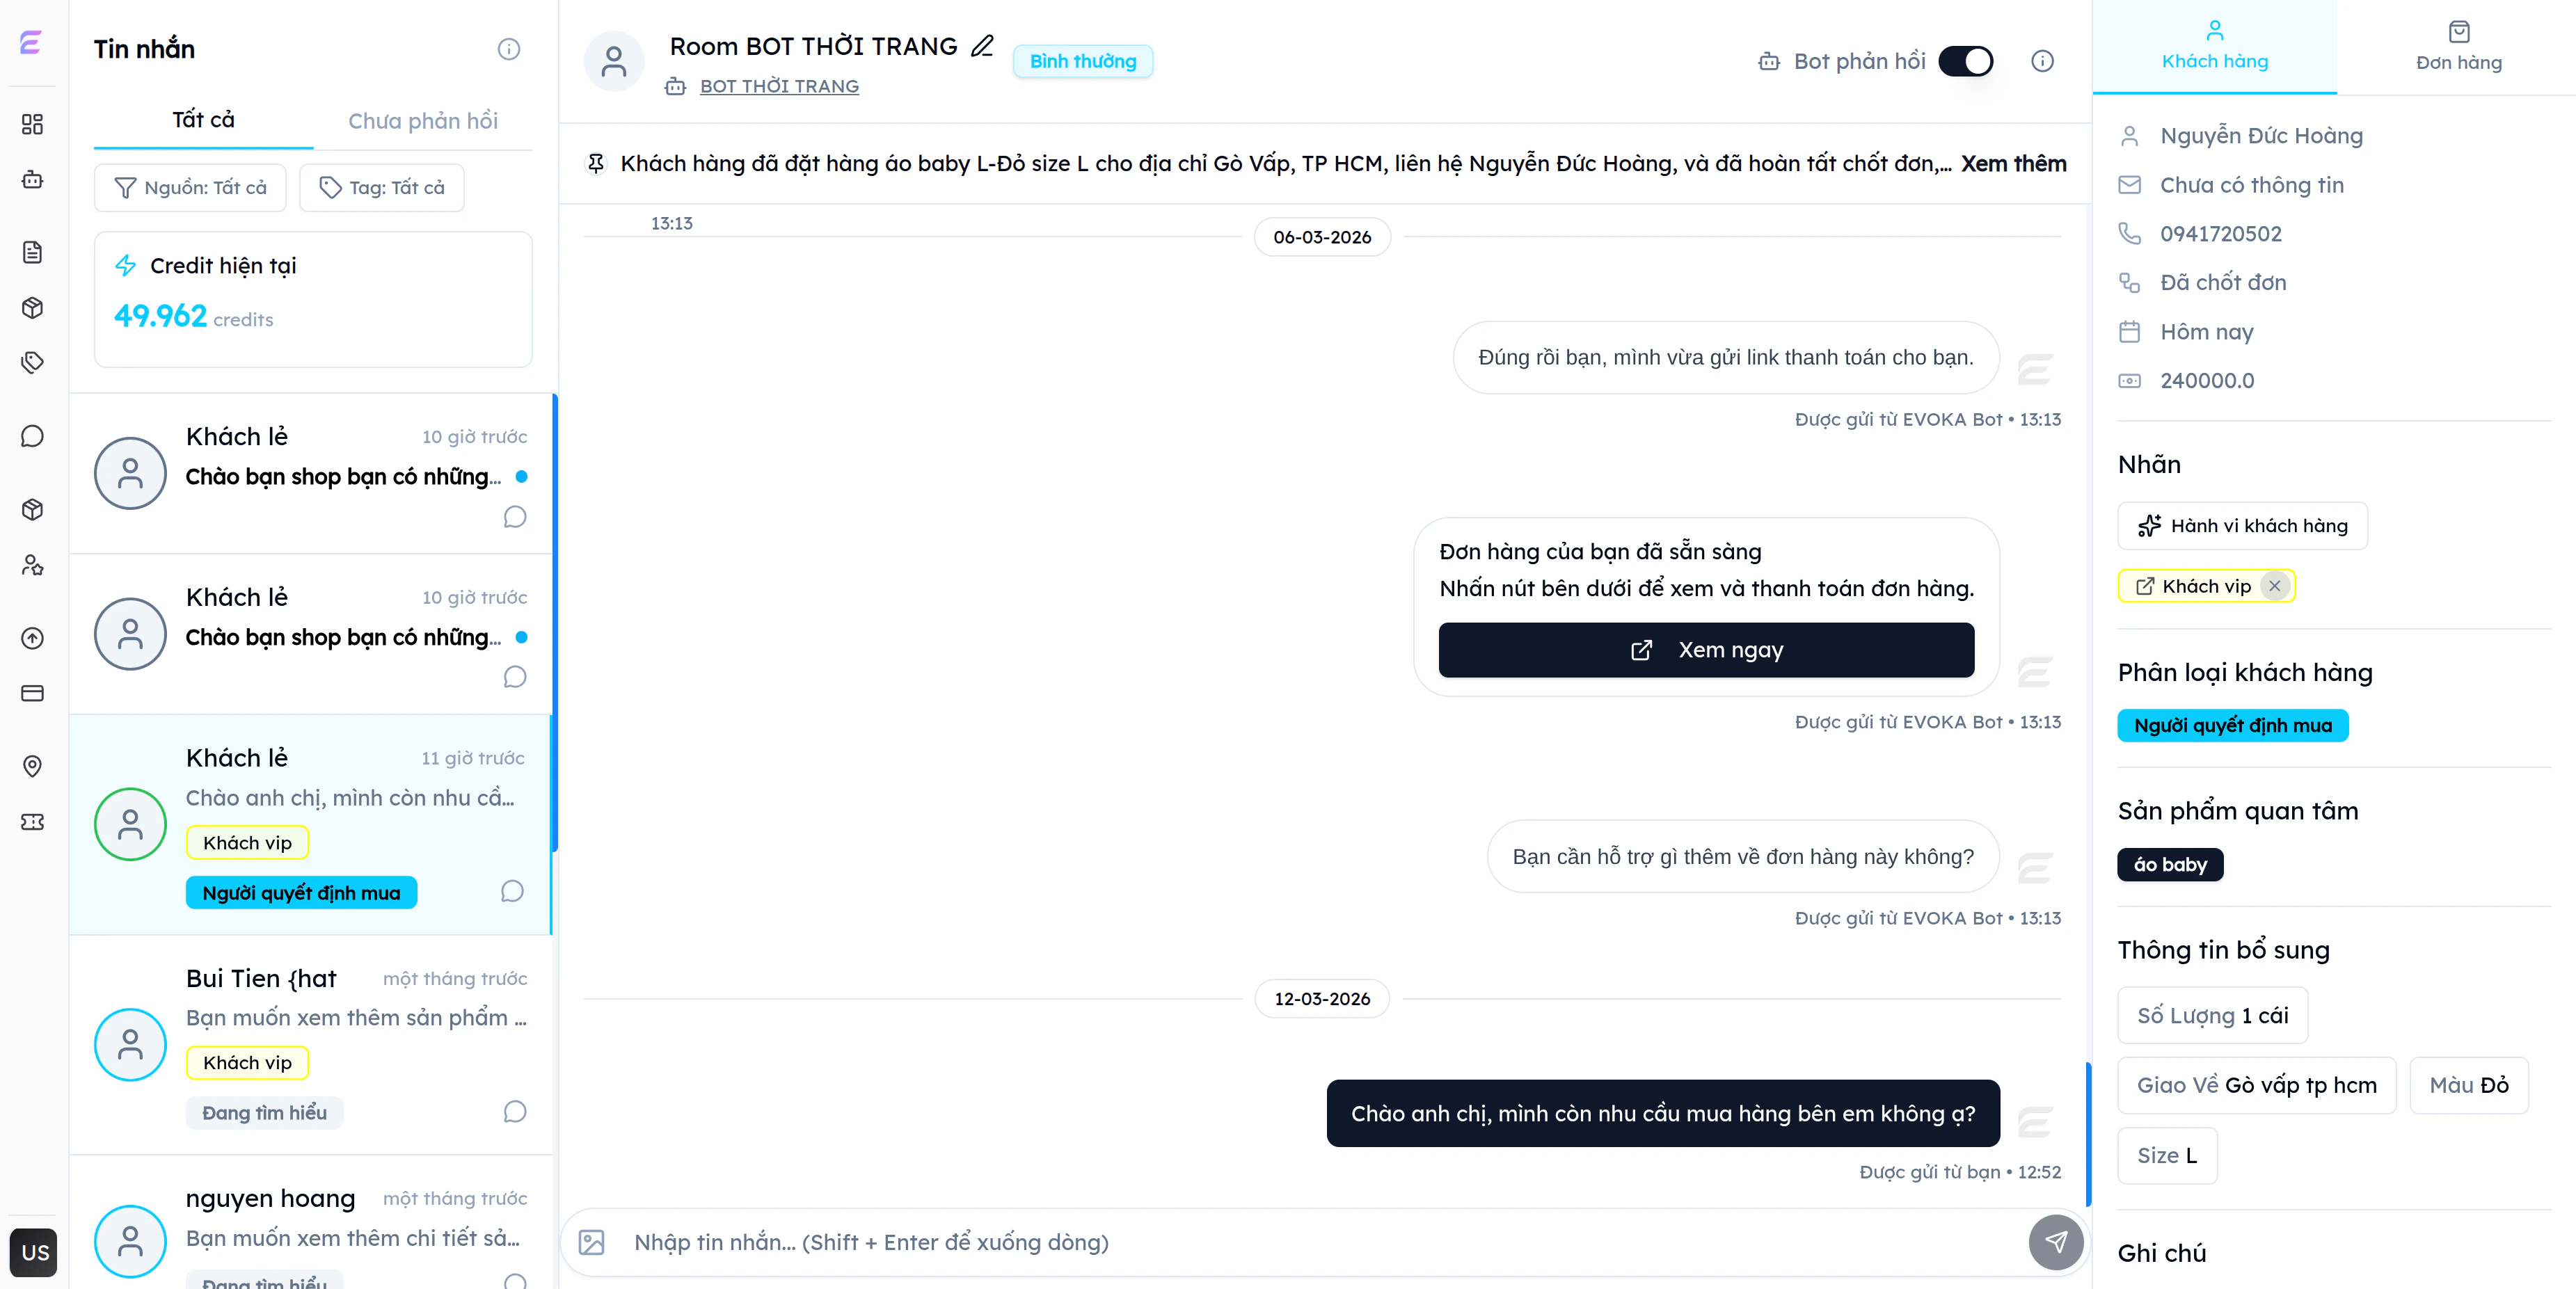This screenshot has height=1289, width=2576.
Task: Open the chat conversations icon in sidebar
Action: [x=33, y=435]
